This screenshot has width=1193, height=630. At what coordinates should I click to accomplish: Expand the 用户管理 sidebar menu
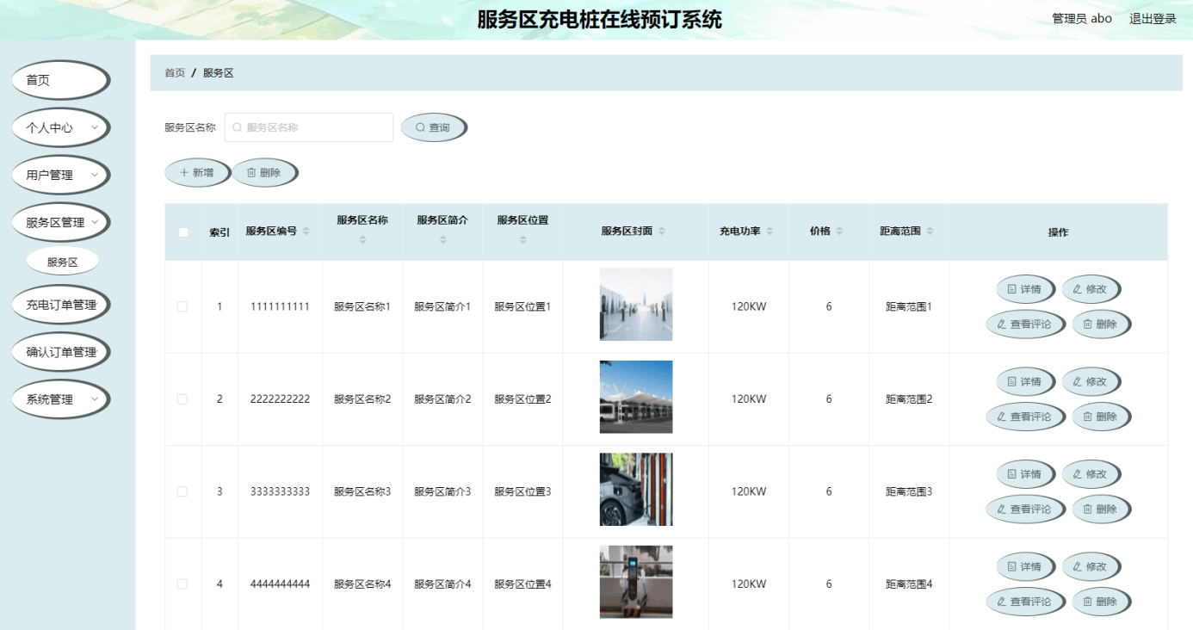click(60, 175)
